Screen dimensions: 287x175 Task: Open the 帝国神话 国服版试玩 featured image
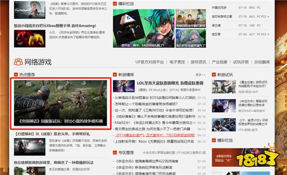[61, 103]
